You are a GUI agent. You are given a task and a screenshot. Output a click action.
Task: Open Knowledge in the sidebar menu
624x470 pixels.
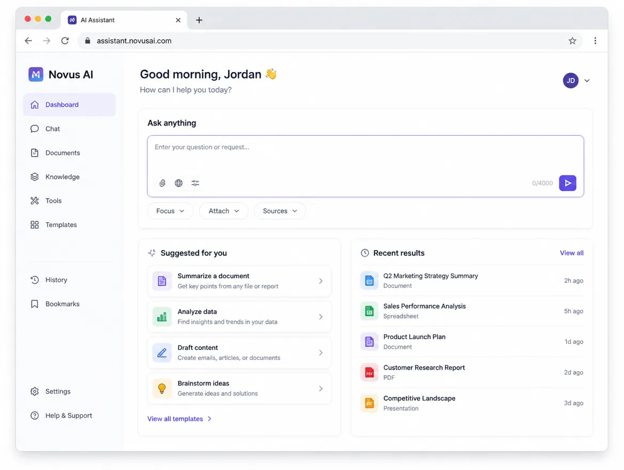(x=69, y=177)
